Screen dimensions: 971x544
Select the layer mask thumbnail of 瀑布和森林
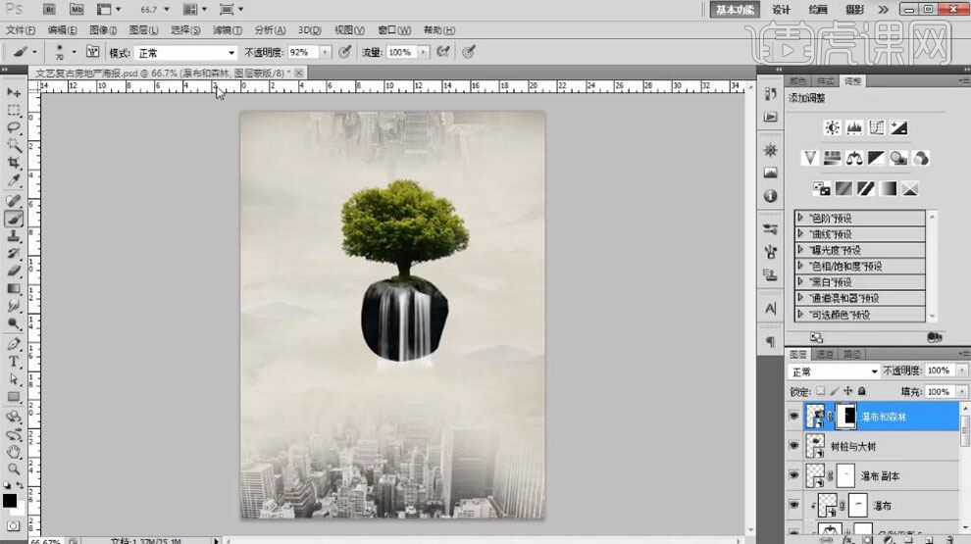click(845, 416)
